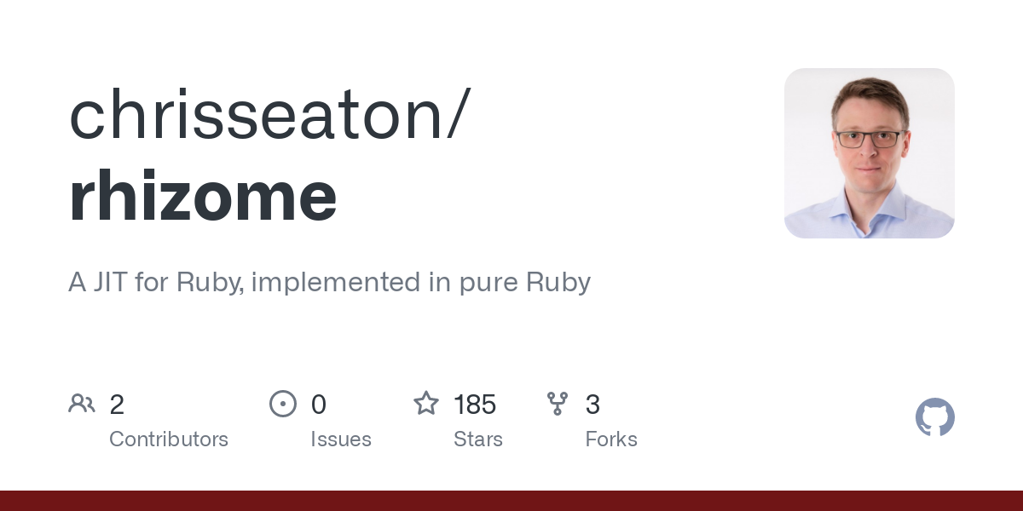Click the Contributors people icon
The height and width of the screenshot is (511, 1023).
point(82,404)
